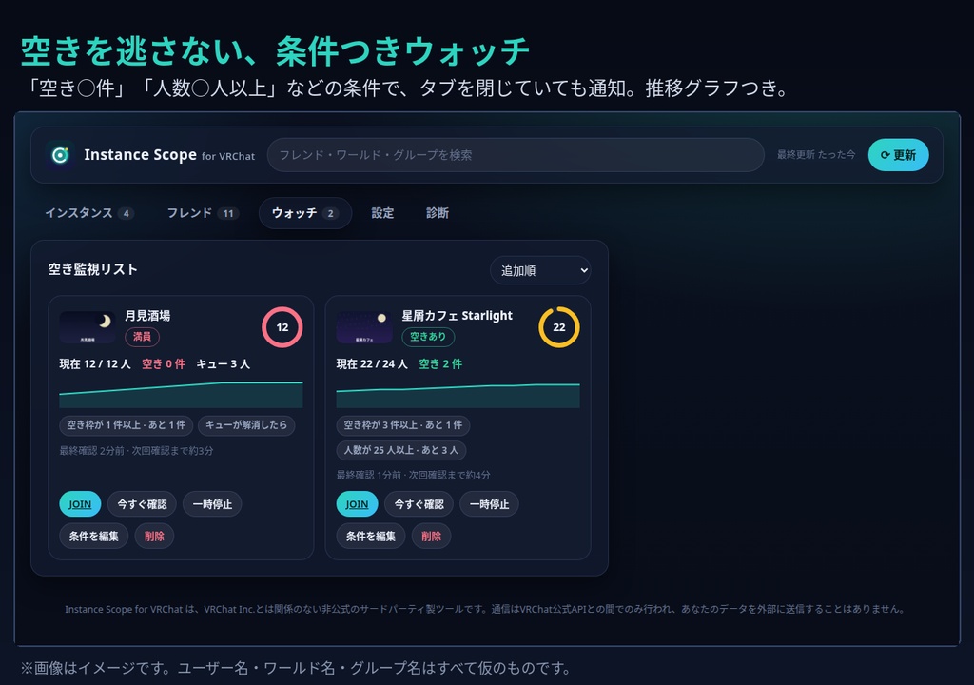Click the 月見酒場 world thumbnail
This screenshot has height=685, width=974.
[87, 327]
